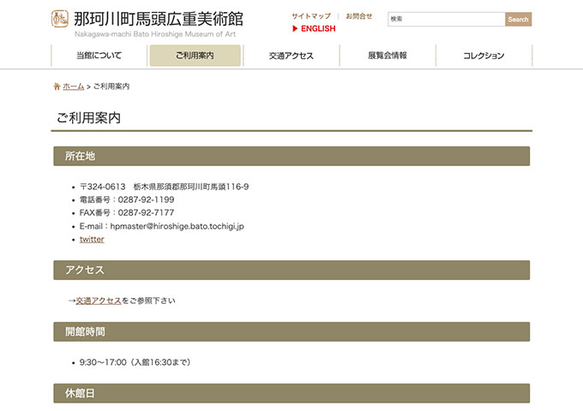
Task: Click the hpmaster E-mail address text
Action: coord(177,226)
